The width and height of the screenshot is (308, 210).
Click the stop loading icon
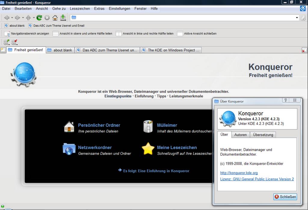pyautogui.click(x=47, y=18)
